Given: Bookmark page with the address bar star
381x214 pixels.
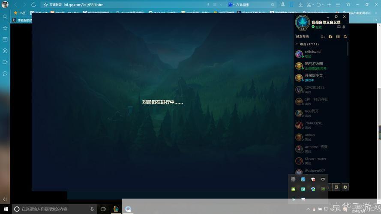Looking at the screenshot, I should click(45, 5).
